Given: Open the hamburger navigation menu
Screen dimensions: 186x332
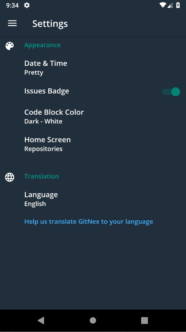Looking at the screenshot, I should (12, 23).
